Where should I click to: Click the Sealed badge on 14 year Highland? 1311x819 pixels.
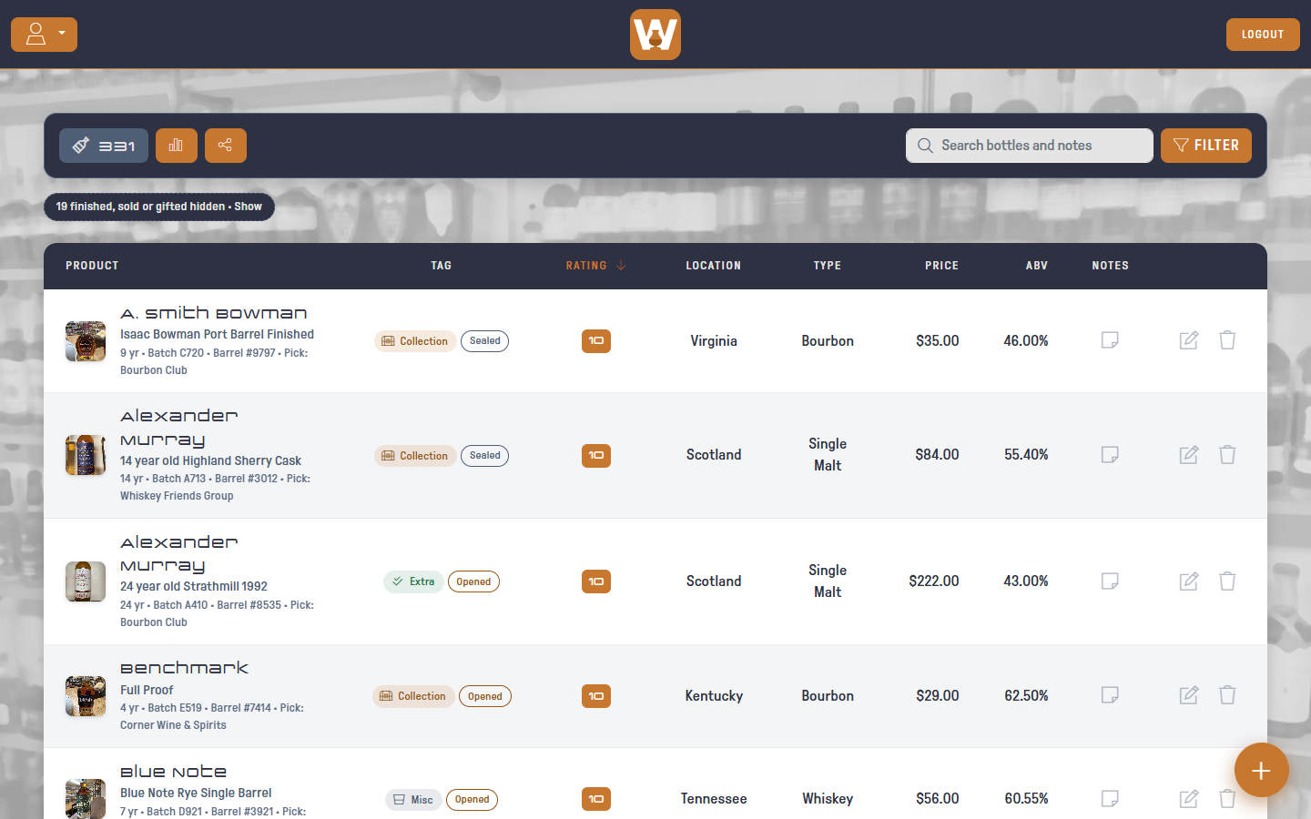click(485, 456)
